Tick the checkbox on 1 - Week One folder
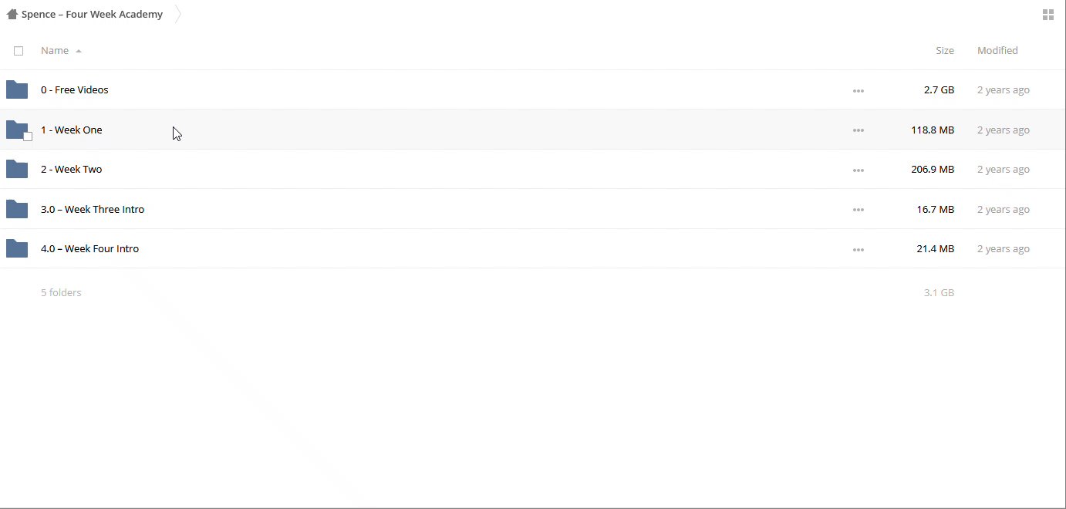The height and width of the screenshot is (509, 1066). tap(28, 137)
